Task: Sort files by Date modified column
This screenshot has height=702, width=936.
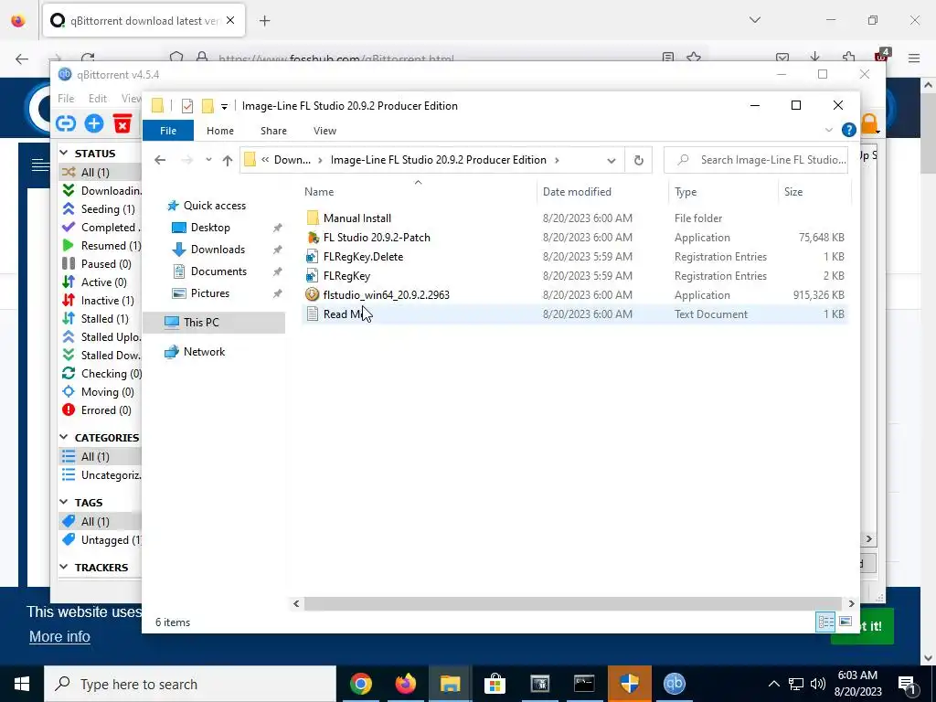Action: point(602,192)
